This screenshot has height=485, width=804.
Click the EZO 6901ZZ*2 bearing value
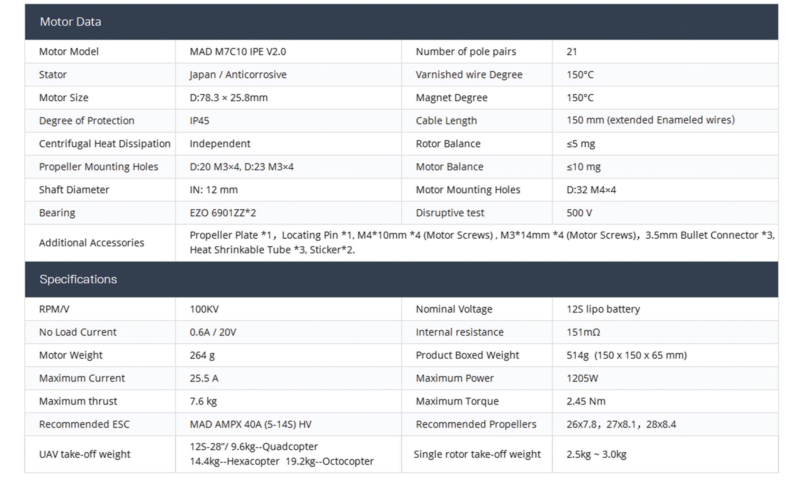[223, 213]
